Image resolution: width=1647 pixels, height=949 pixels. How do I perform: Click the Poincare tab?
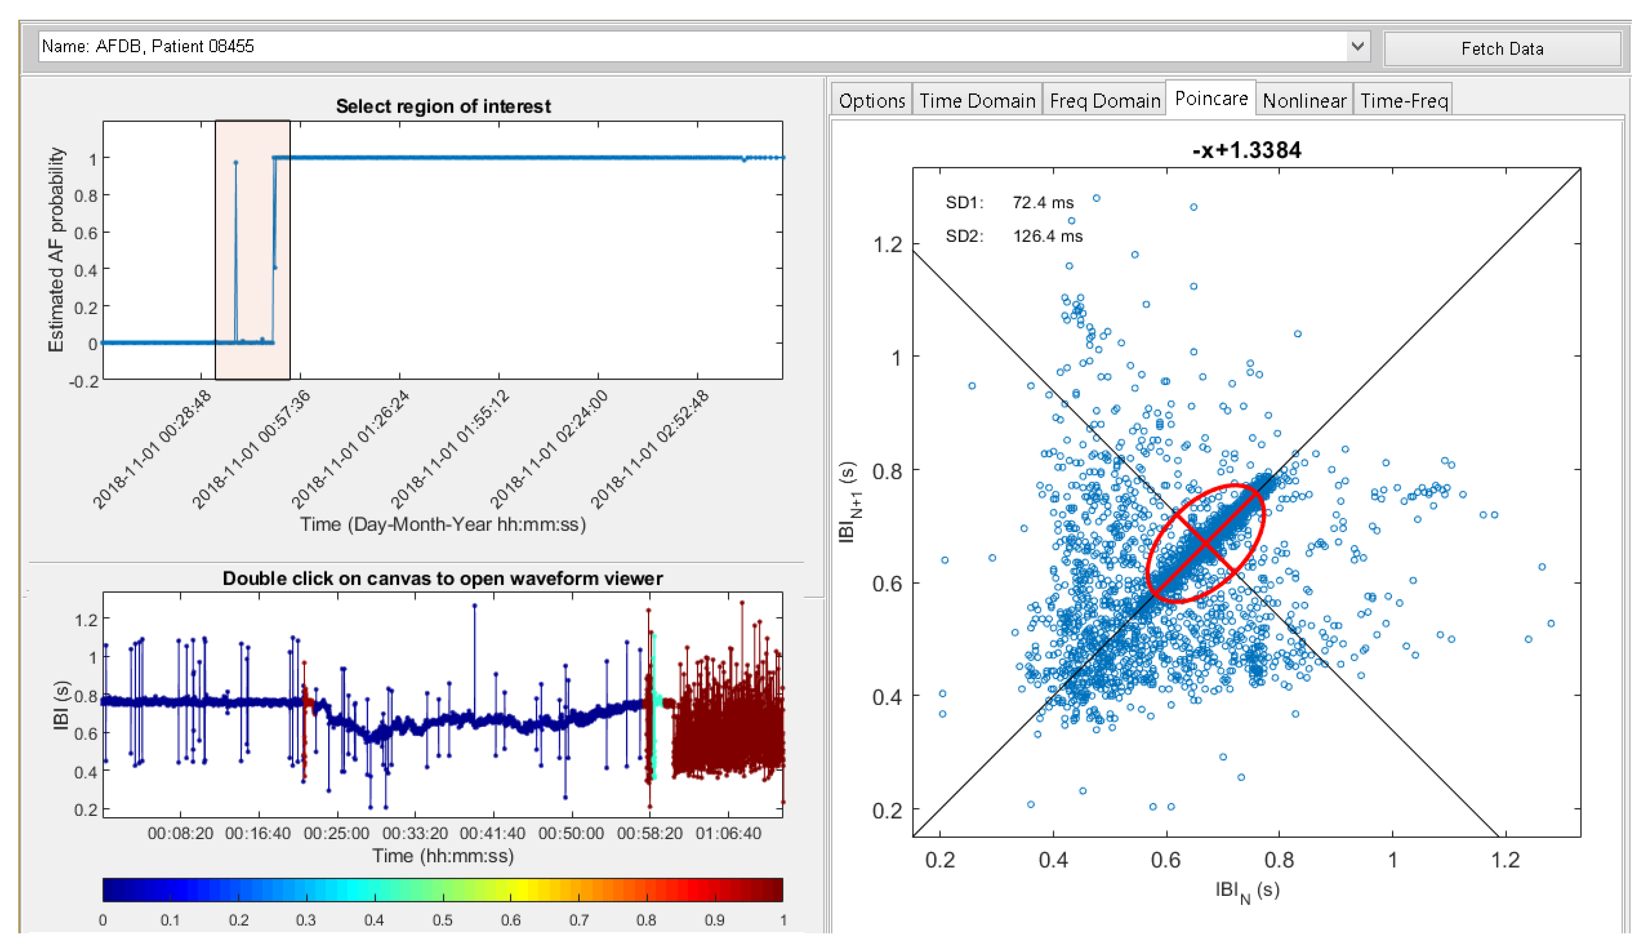pos(1211,98)
